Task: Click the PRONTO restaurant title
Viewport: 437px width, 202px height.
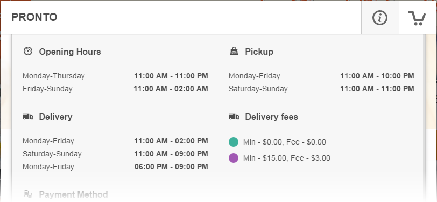Action: tap(34, 17)
